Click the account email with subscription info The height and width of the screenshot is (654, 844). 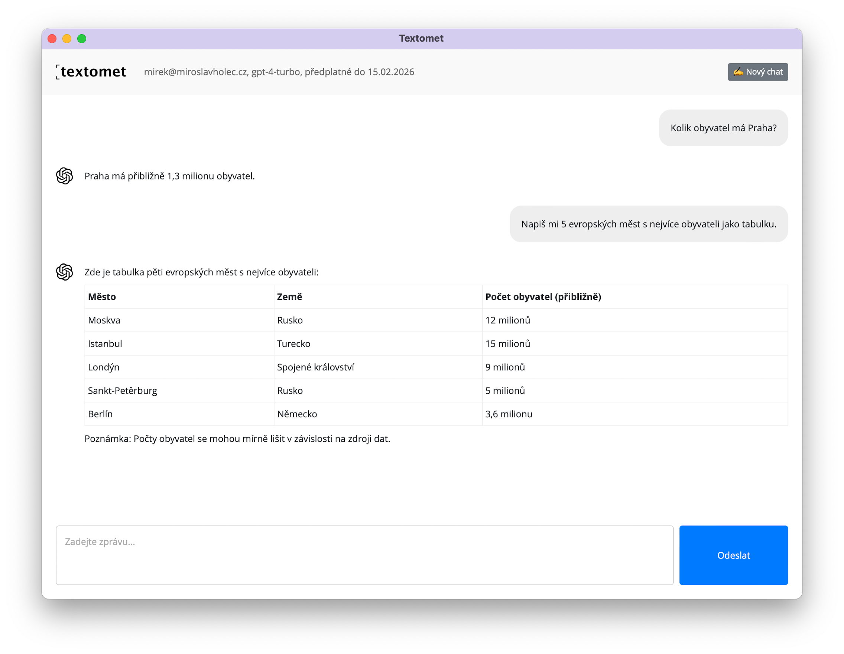(279, 71)
